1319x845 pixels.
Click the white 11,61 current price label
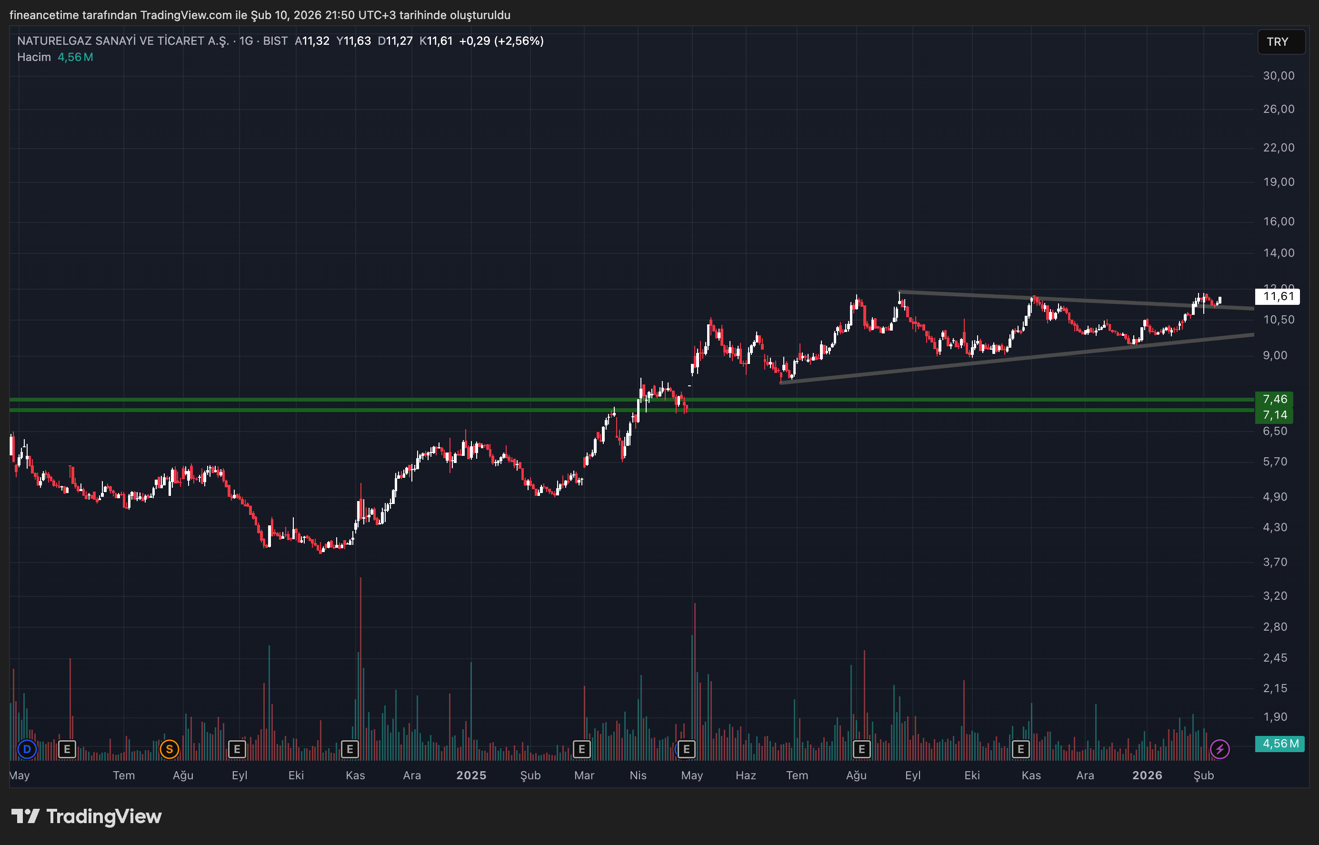pyautogui.click(x=1277, y=297)
